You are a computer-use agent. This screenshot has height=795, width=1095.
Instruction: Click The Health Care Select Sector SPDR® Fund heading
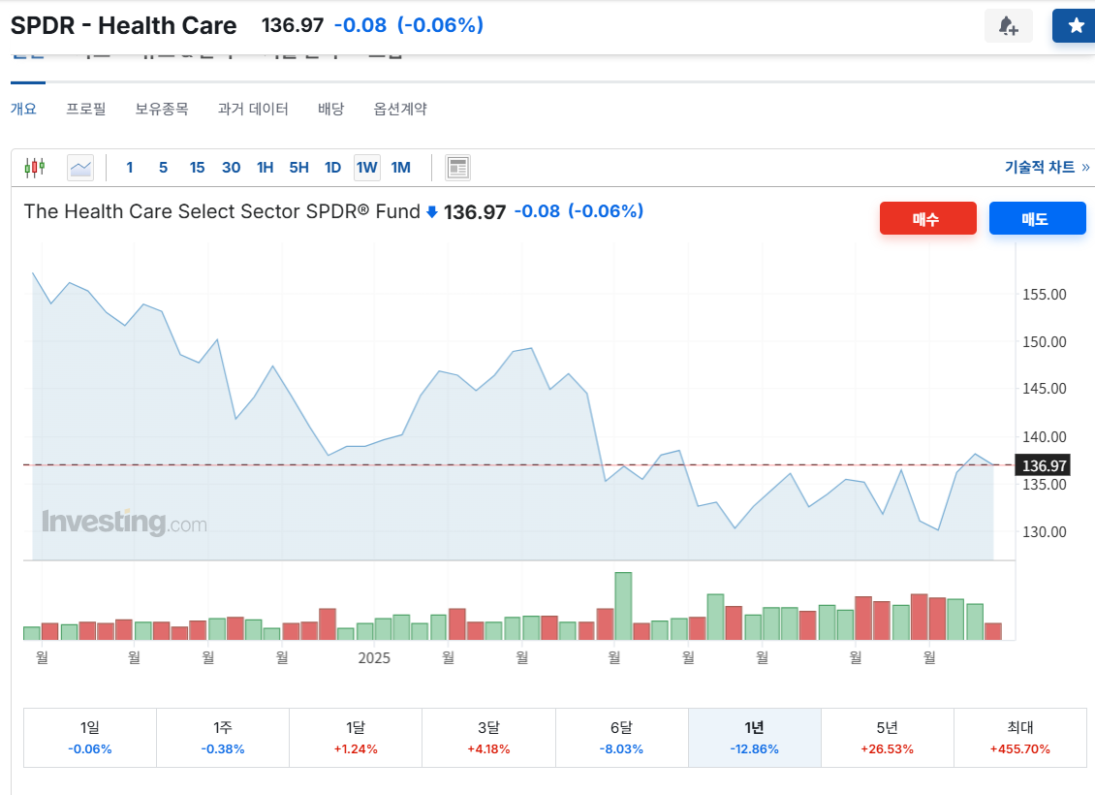click(x=222, y=211)
